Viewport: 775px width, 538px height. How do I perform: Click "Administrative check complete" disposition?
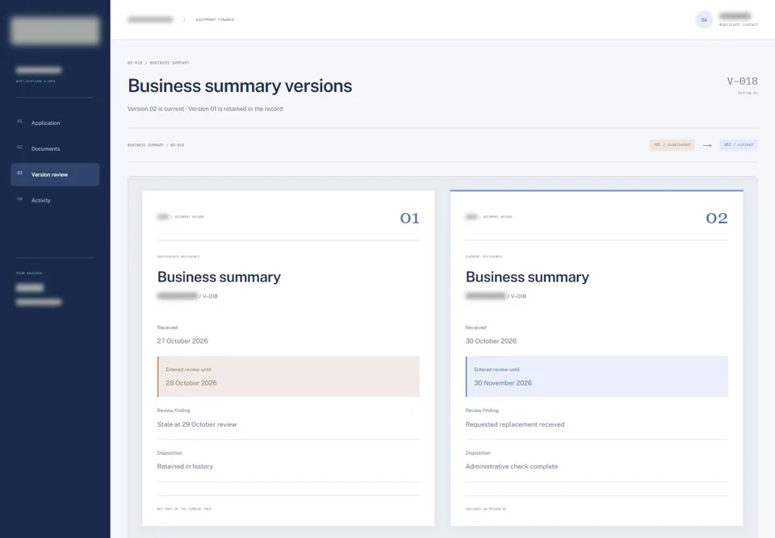(x=512, y=466)
